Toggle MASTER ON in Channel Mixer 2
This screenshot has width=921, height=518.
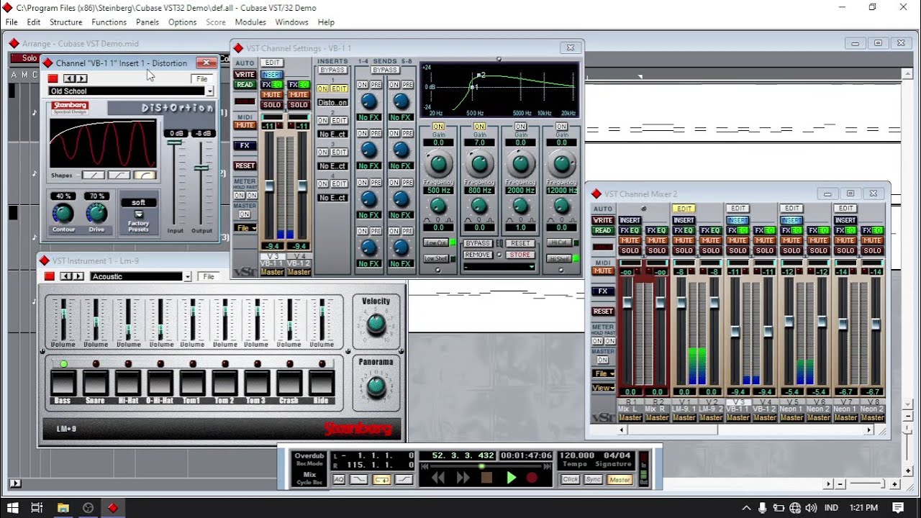point(603,360)
